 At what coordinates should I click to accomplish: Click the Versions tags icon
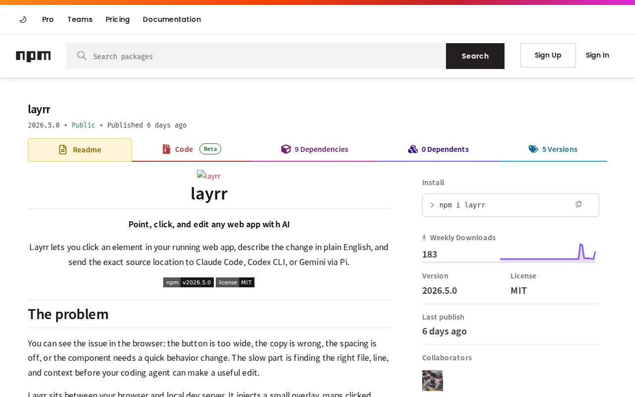tap(533, 149)
